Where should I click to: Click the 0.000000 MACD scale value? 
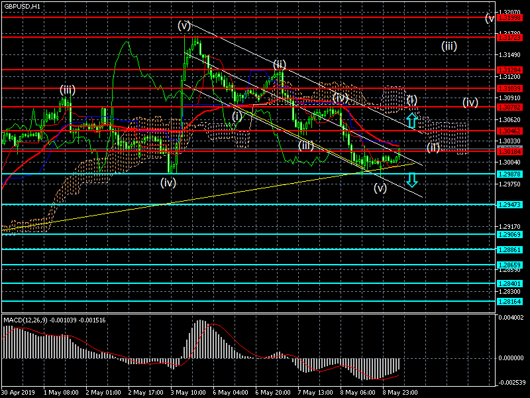point(511,358)
